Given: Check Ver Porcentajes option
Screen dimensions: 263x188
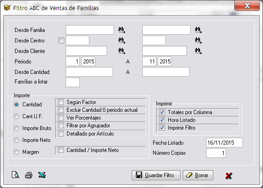Looking at the screenshot, I should [61, 118].
